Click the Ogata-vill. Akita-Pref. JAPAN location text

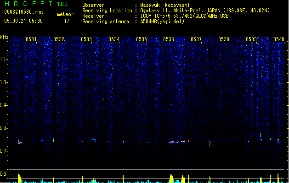point(205,11)
